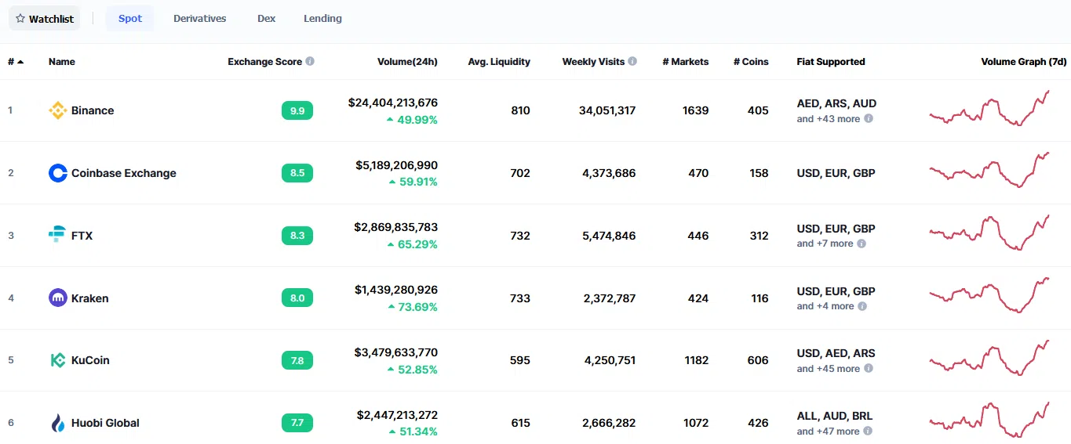Image resolution: width=1071 pixels, height=444 pixels.
Task: Open Huobi Global's 7d volume graph
Action: pyautogui.click(x=989, y=420)
